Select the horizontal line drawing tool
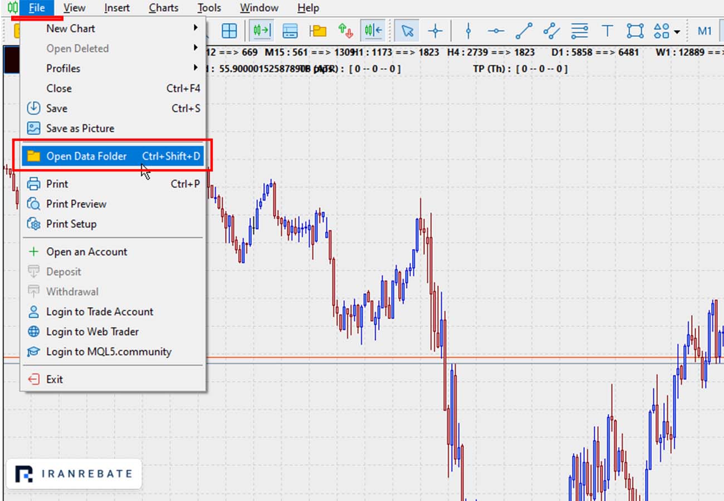Image resolution: width=724 pixels, height=501 pixels. point(496,31)
